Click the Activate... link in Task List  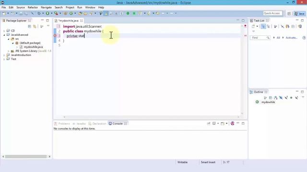pos(291,38)
